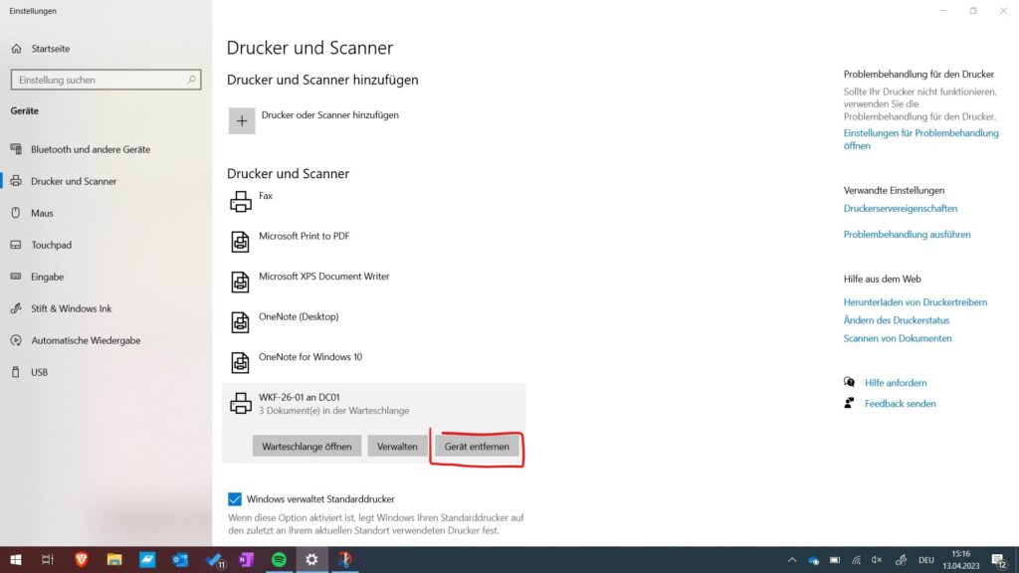The width and height of the screenshot is (1019, 573).
Task: Open Spotify from the taskbar
Action: 279,559
